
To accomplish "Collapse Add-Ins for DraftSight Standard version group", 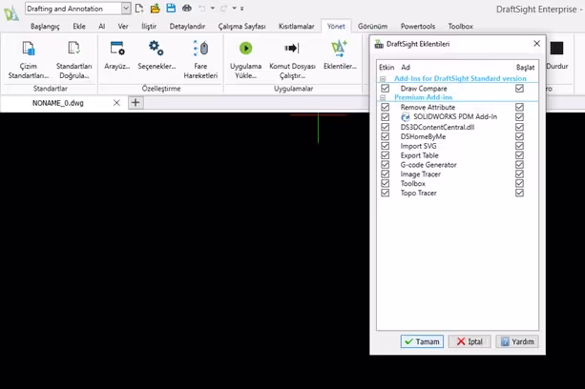I will coord(383,79).
